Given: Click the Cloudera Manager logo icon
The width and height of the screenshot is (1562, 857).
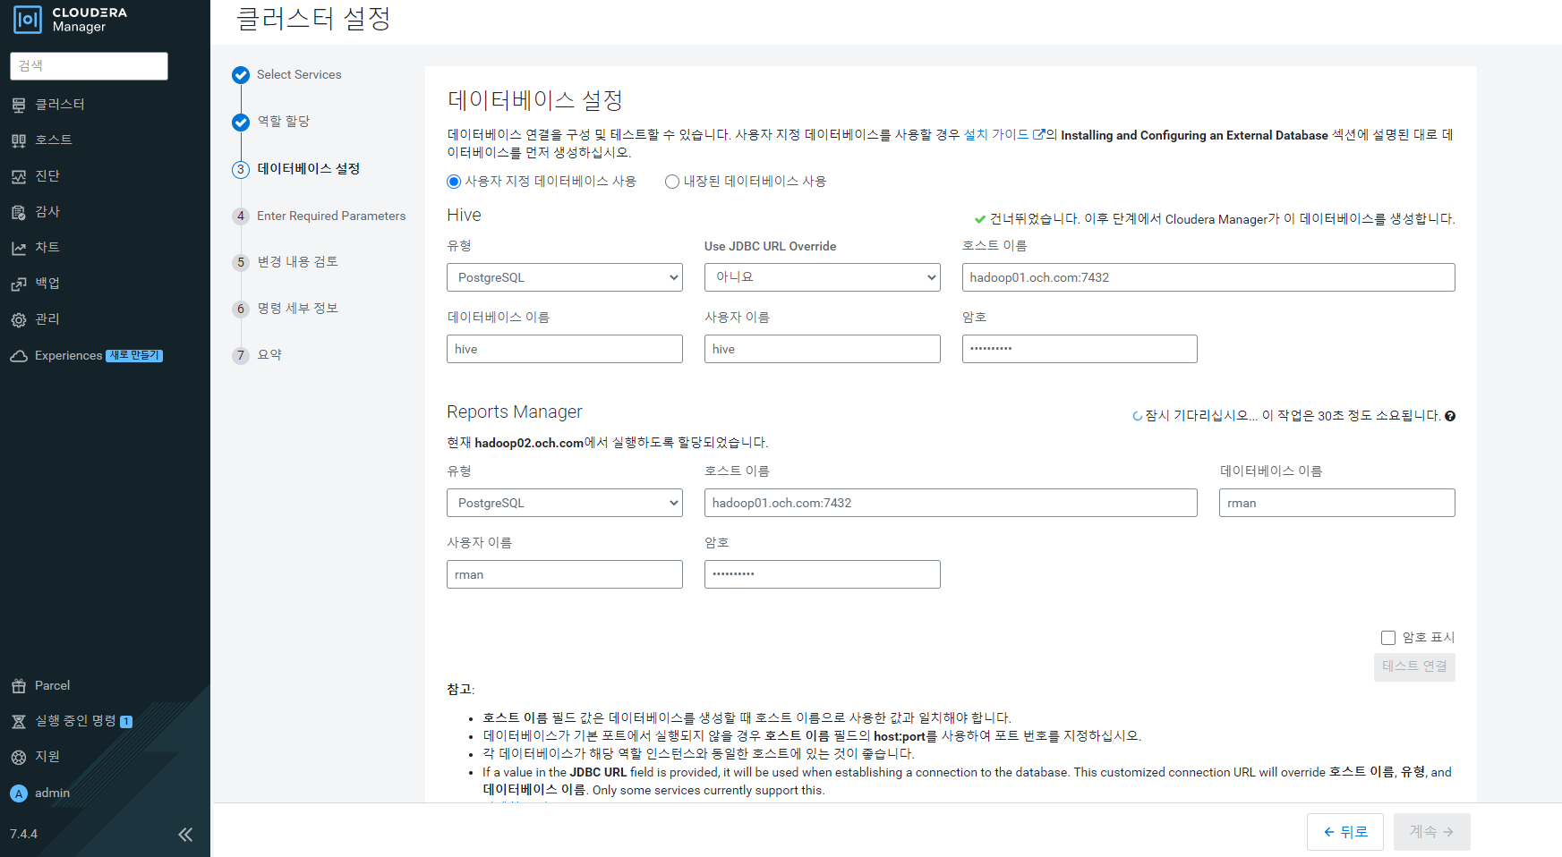Looking at the screenshot, I should pyautogui.click(x=28, y=20).
